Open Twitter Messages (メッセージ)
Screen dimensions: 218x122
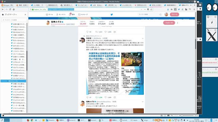(83, 14)
